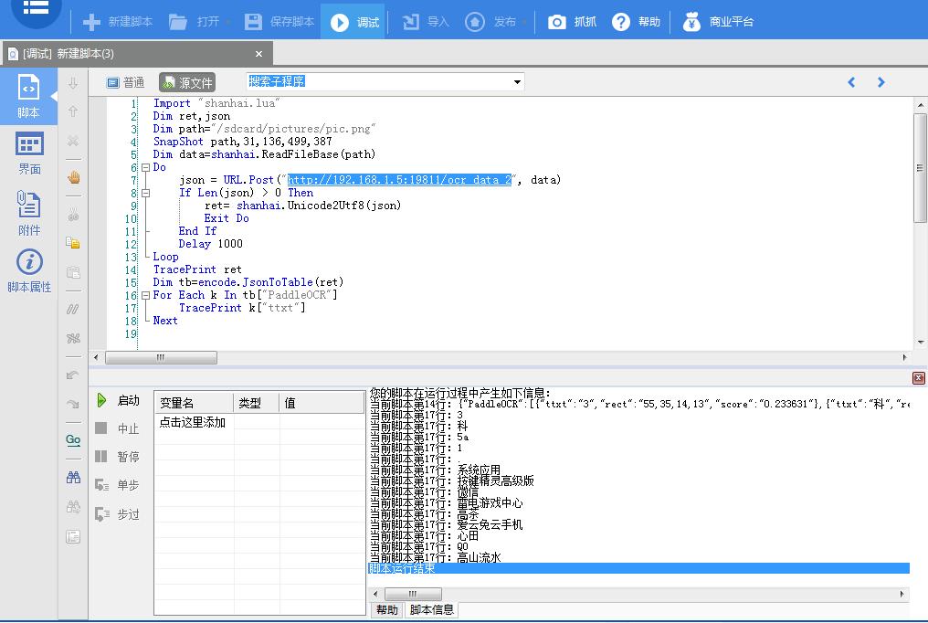The height and width of the screenshot is (623, 928).
Task: Open the 抓抓 capture tool
Action: coord(572,22)
